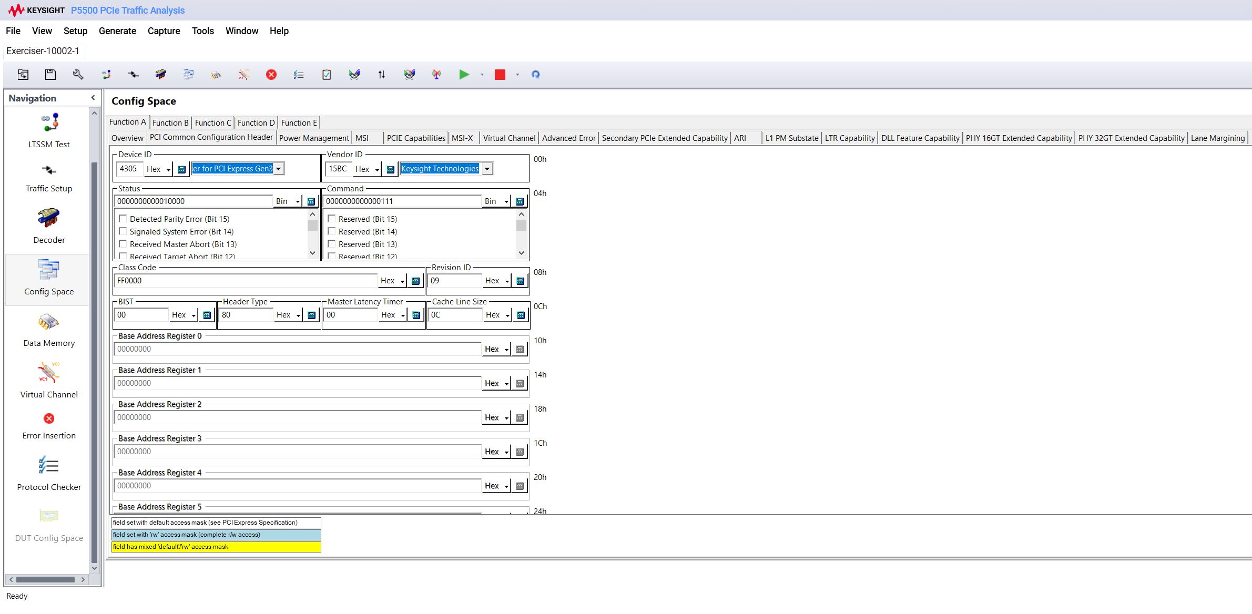Click the blue refresh toolbar icon
The width and height of the screenshot is (1252, 614).
[535, 75]
